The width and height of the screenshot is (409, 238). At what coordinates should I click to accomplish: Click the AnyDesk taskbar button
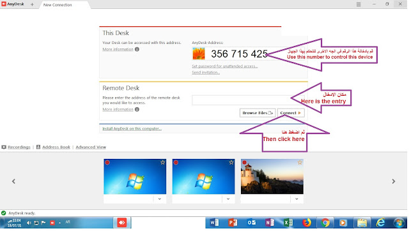click(x=122, y=223)
